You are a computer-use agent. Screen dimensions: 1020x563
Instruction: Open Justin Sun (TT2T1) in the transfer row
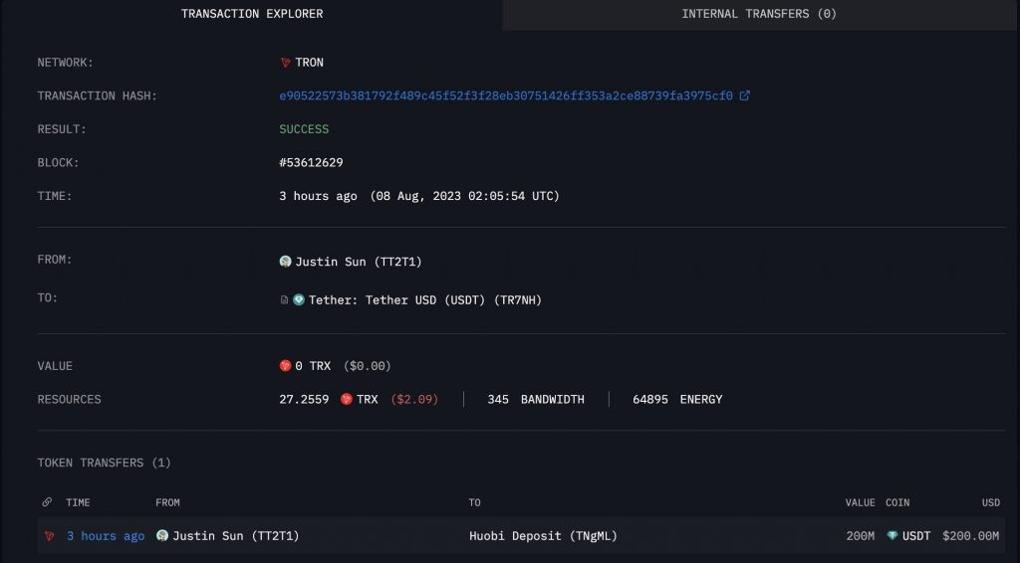(x=235, y=536)
